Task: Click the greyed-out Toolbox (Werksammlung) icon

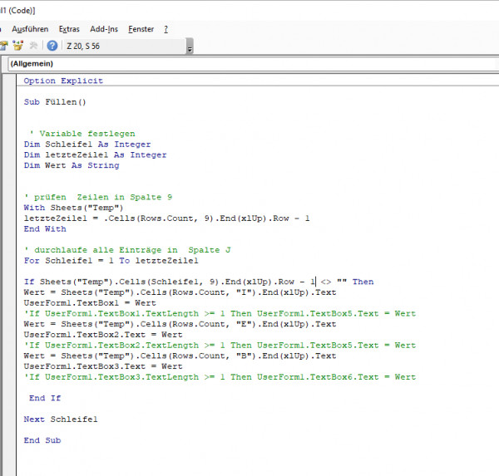Action: click(x=33, y=46)
